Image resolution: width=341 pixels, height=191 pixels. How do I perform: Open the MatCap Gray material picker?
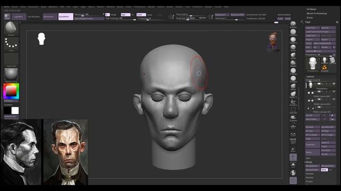point(11,75)
